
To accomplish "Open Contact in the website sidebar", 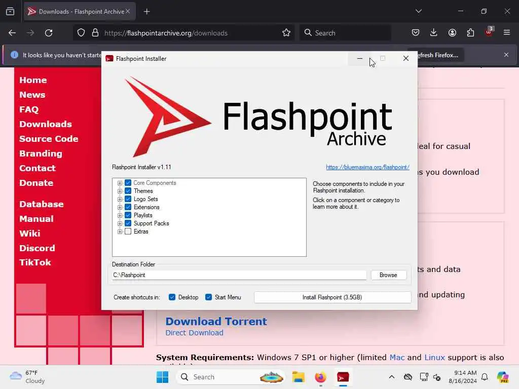I will point(38,168).
